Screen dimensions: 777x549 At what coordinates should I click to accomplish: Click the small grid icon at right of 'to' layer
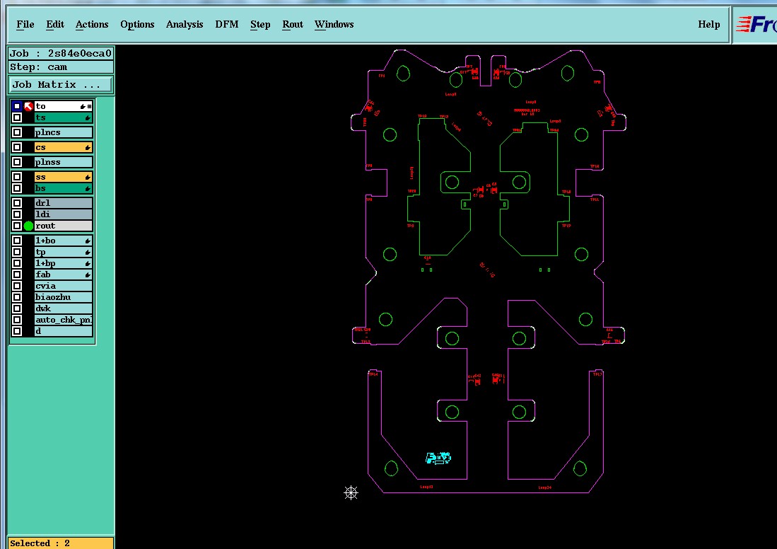tap(89, 106)
